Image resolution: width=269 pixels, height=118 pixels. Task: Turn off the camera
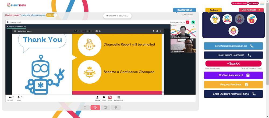pyautogui.click(x=10, y=98)
